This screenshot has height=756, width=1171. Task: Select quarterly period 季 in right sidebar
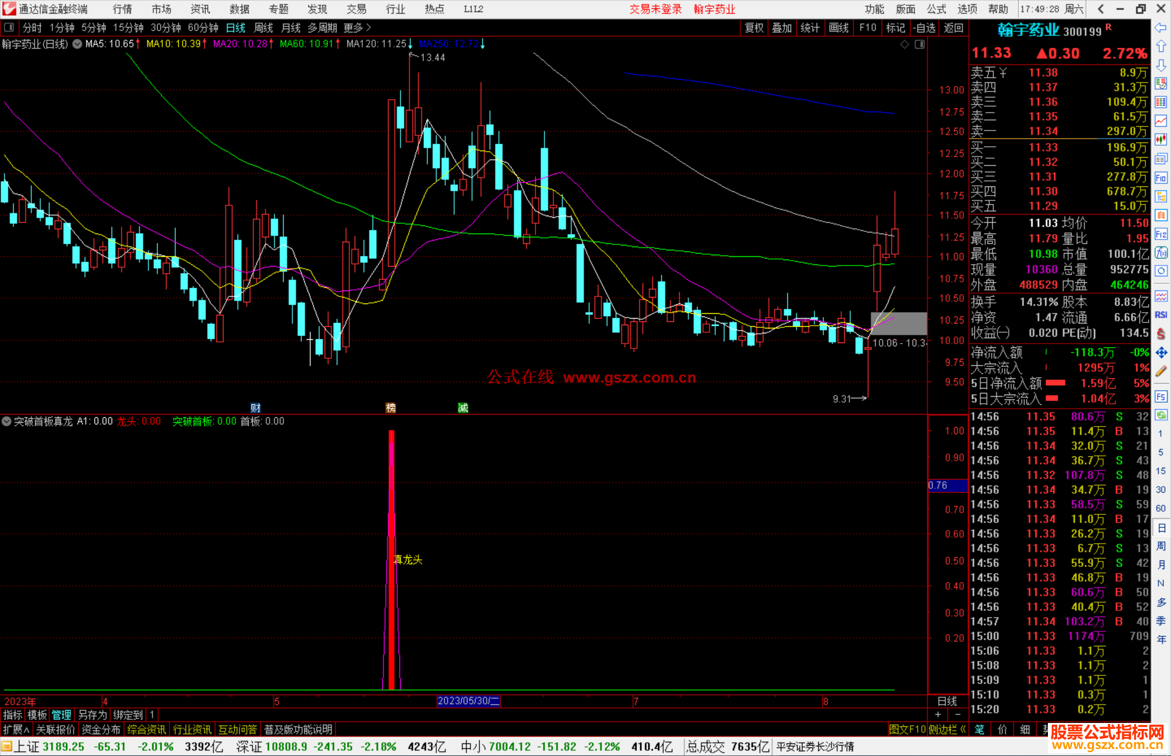pyautogui.click(x=1161, y=621)
